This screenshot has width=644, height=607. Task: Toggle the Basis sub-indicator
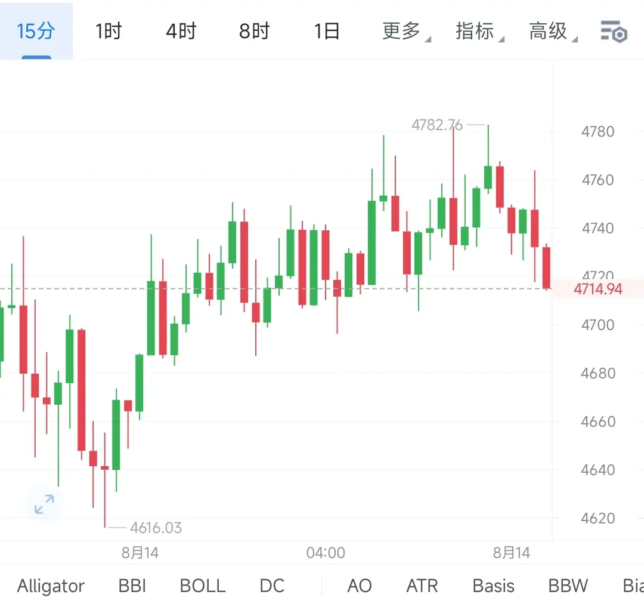click(x=493, y=586)
